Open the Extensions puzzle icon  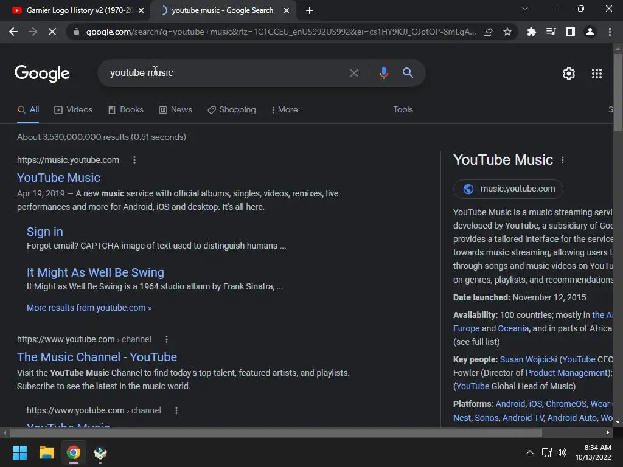(531, 32)
